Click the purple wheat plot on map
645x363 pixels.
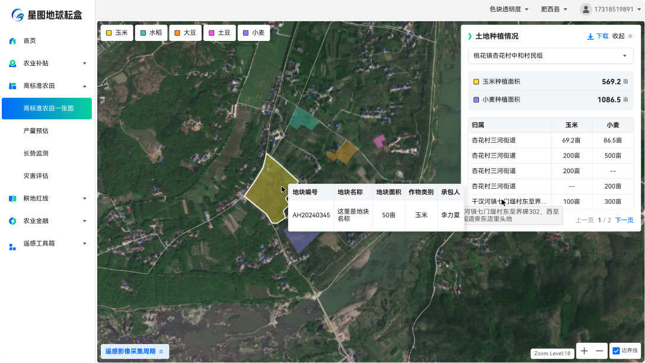point(301,241)
